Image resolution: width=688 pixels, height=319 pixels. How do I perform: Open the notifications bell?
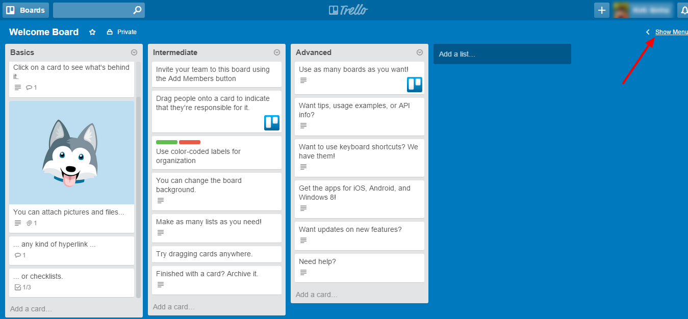(683, 10)
